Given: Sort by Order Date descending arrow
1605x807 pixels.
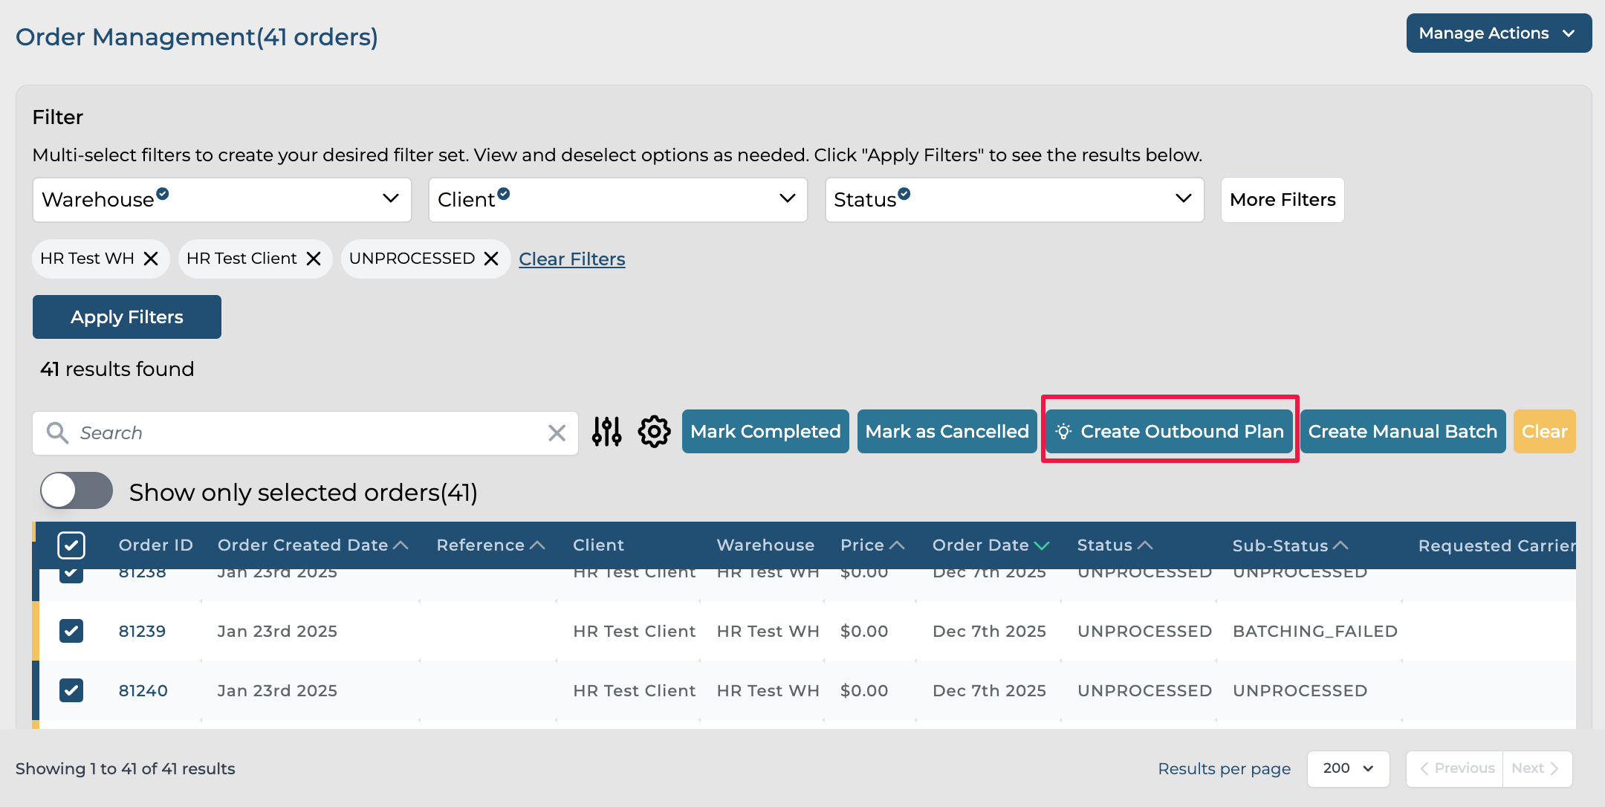Looking at the screenshot, I should point(1042,545).
